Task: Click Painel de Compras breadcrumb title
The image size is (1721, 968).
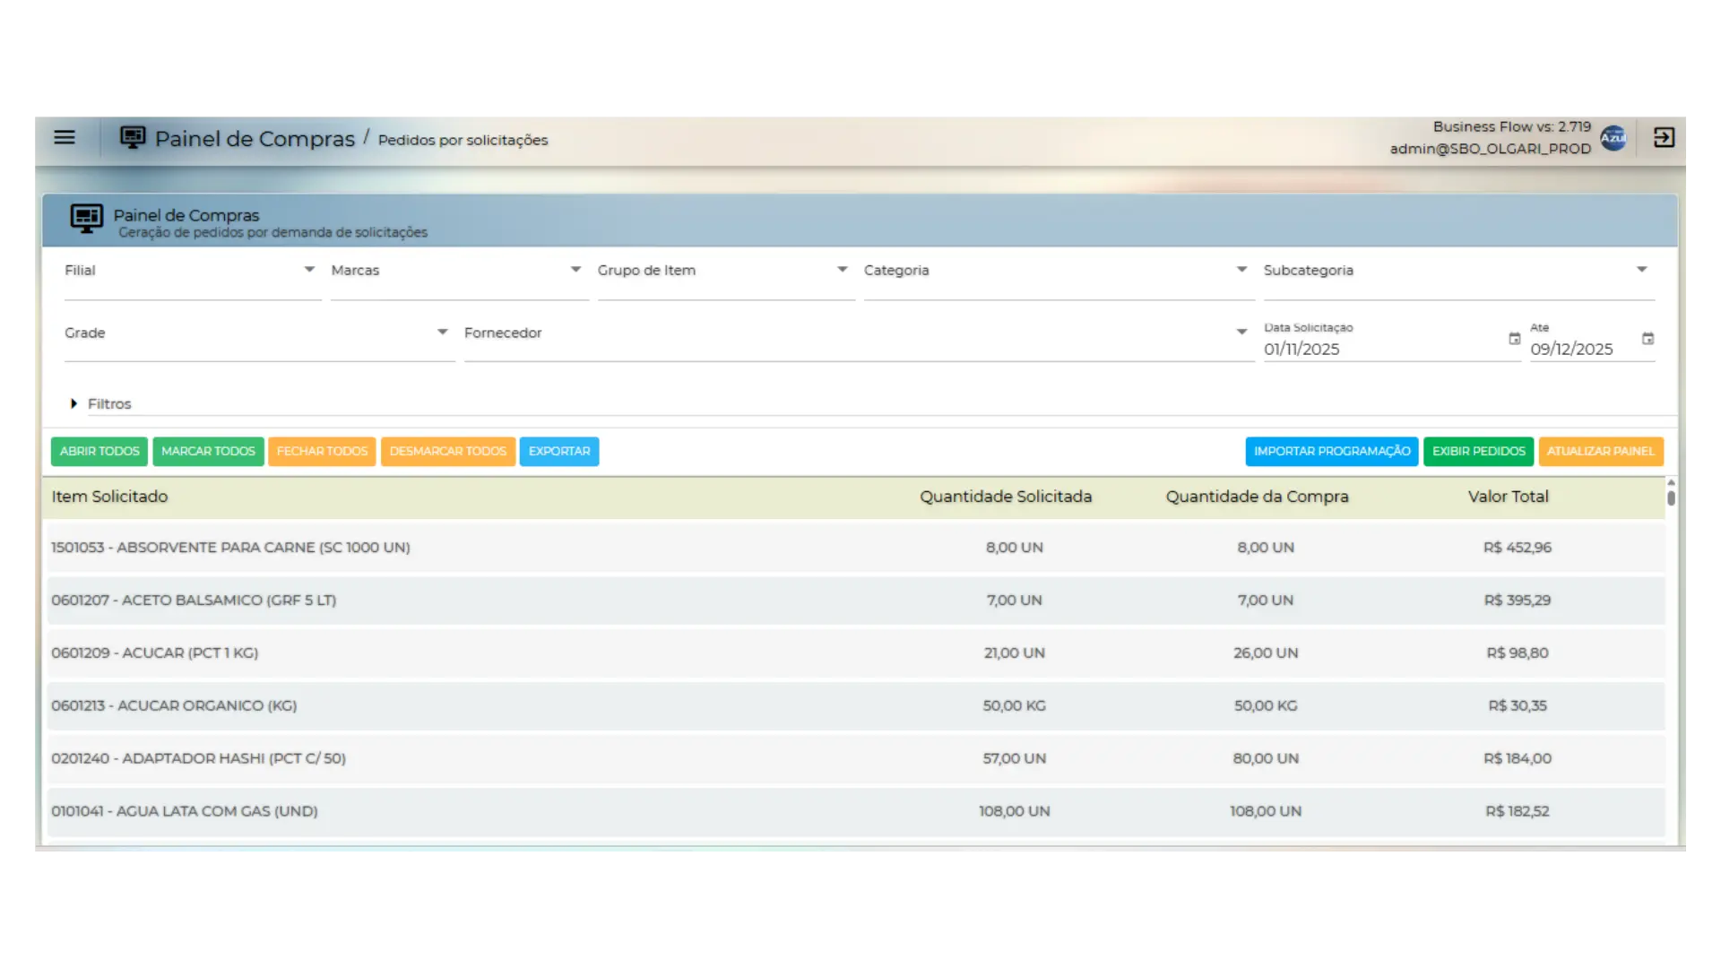Action: pos(255,139)
